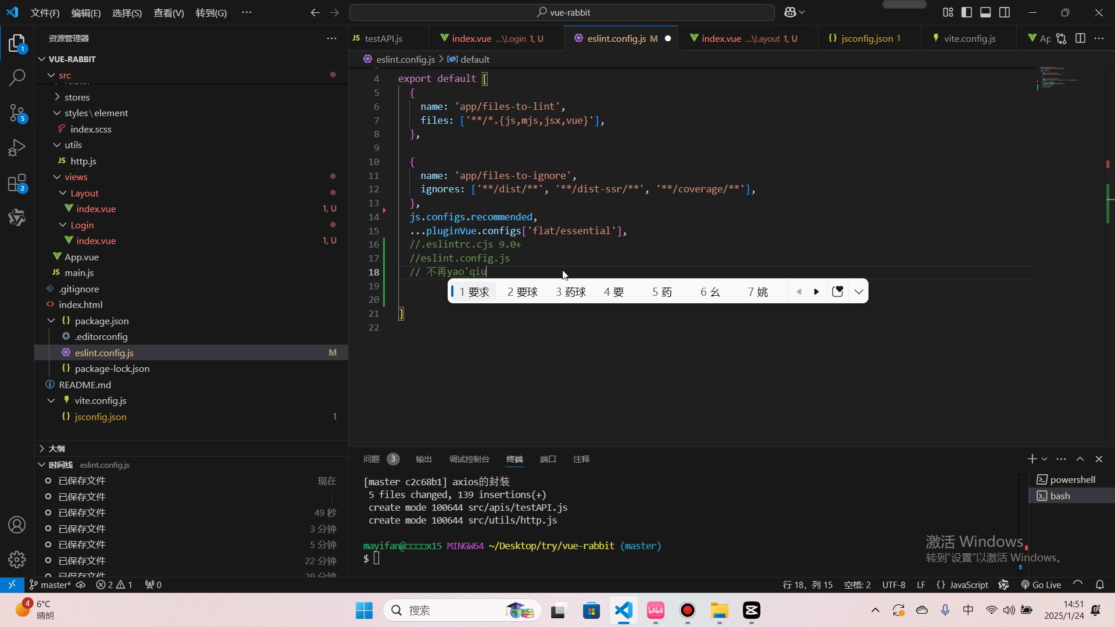
Task: Click the Windows taskbar search box
Action: tap(462, 611)
